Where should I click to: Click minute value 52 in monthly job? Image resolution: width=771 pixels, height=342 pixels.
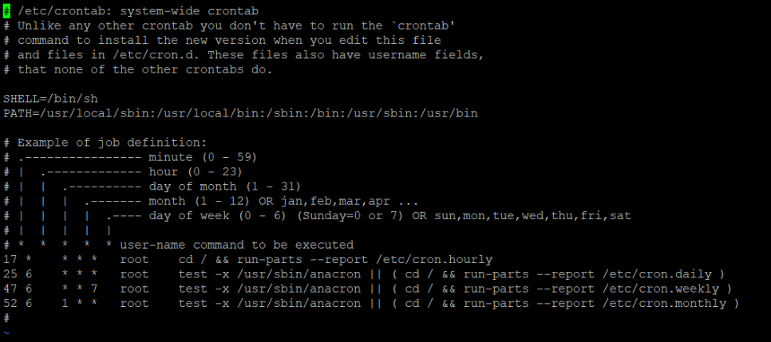coord(10,304)
